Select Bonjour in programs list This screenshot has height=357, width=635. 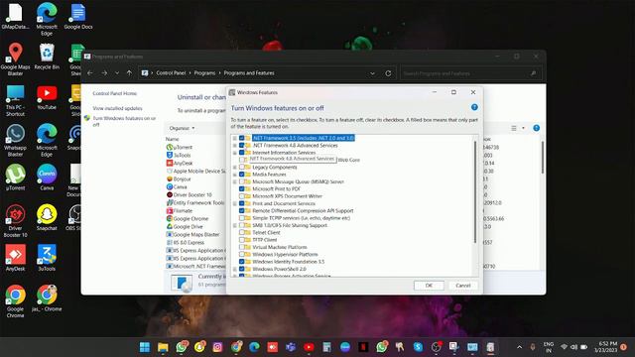tap(183, 178)
